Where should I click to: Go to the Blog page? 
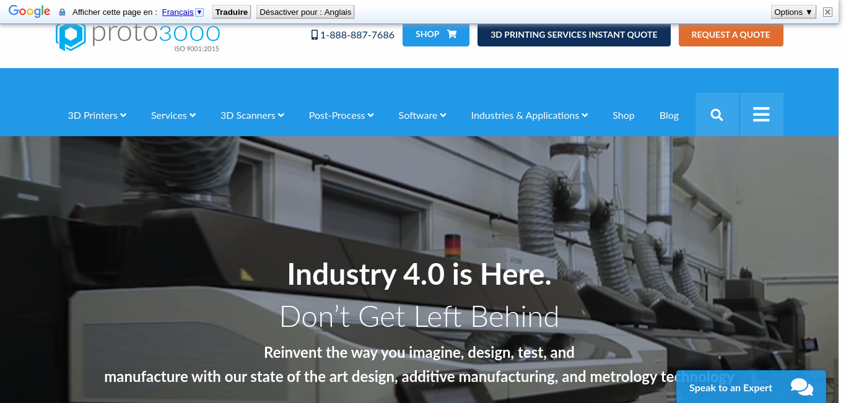669,115
